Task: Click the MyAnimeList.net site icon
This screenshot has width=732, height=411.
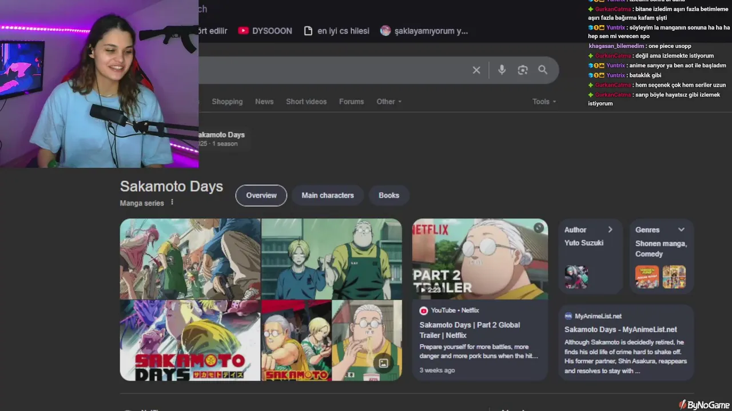Action: coord(568,316)
